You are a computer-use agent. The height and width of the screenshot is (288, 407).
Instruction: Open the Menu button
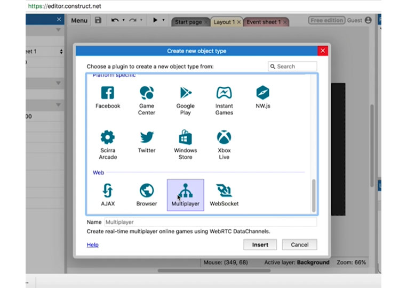[x=79, y=20]
